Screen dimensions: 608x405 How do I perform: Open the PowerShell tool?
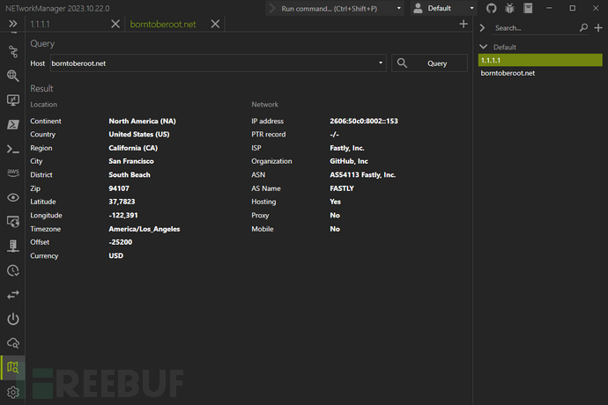13,124
